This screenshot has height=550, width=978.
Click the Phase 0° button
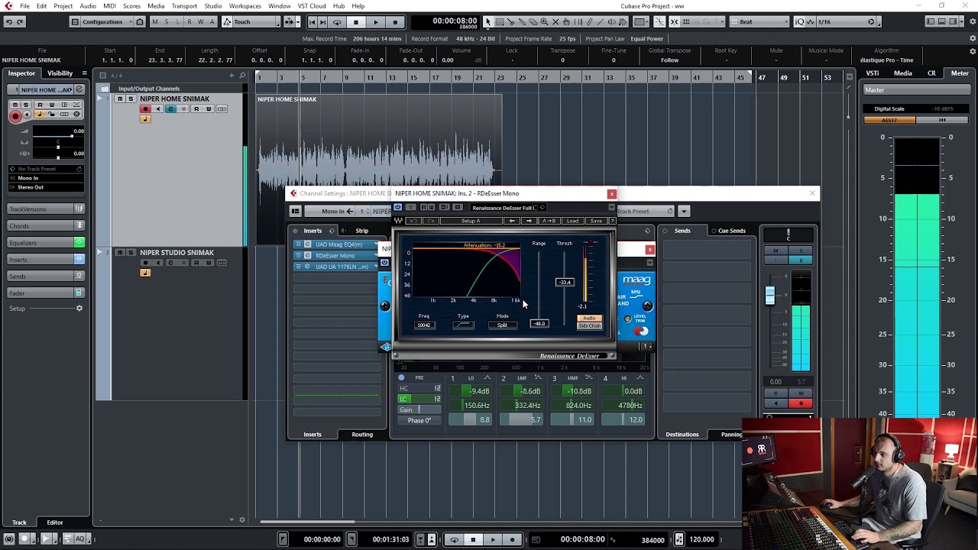(419, 420)
